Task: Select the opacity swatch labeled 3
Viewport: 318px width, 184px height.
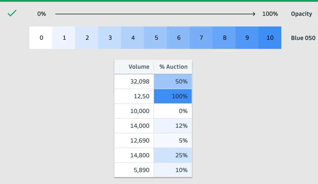Action: (110, 38)
